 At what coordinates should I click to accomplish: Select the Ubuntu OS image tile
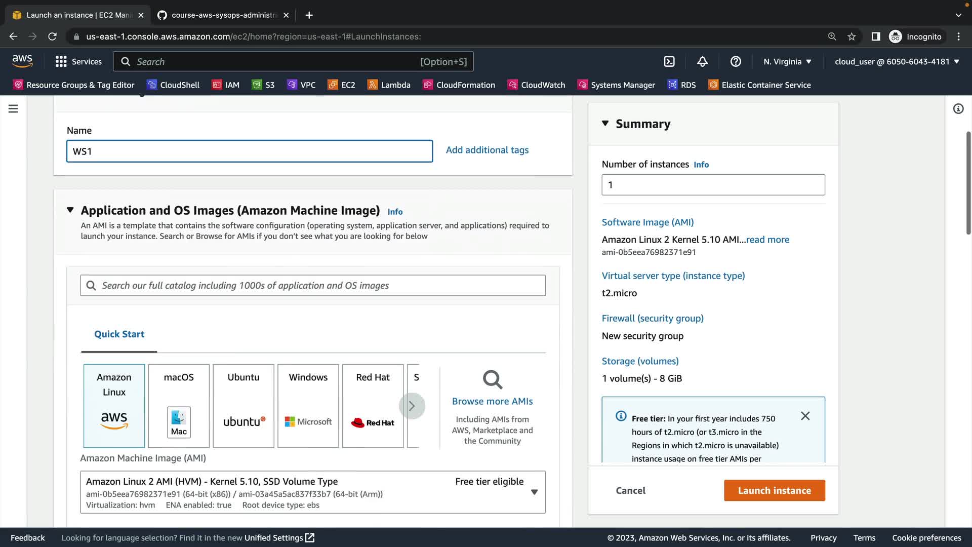(244, 405)
